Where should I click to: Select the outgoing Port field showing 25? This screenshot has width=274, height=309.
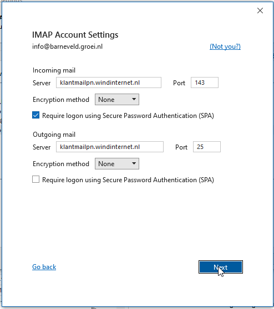(x=207, y=147)
